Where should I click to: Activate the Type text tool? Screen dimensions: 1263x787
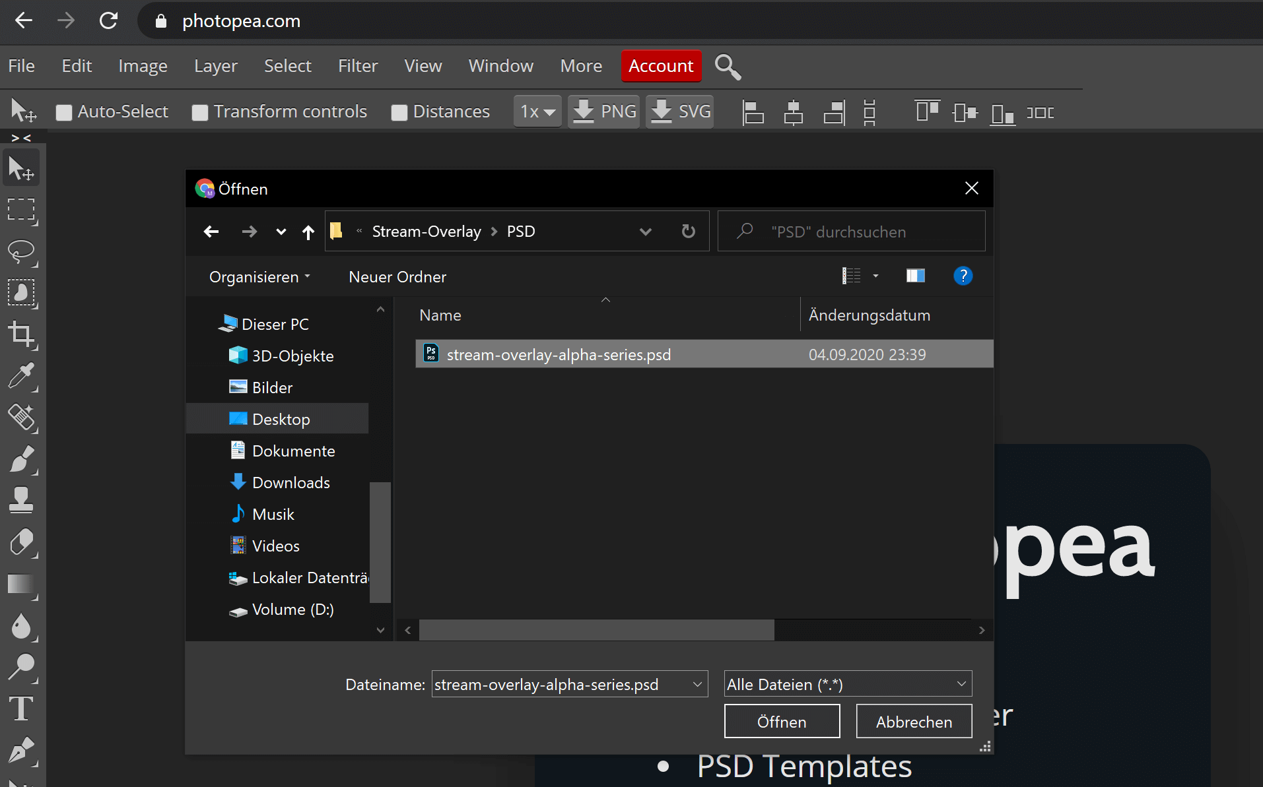pyautogui.click(x=21, y=709)
